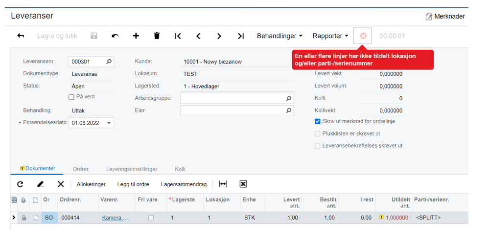Image resolution: width=489 pixels, height=241 pixels.
Task: Click the Lagersted value 1 - Hovedlager
Action: (202, 86)
